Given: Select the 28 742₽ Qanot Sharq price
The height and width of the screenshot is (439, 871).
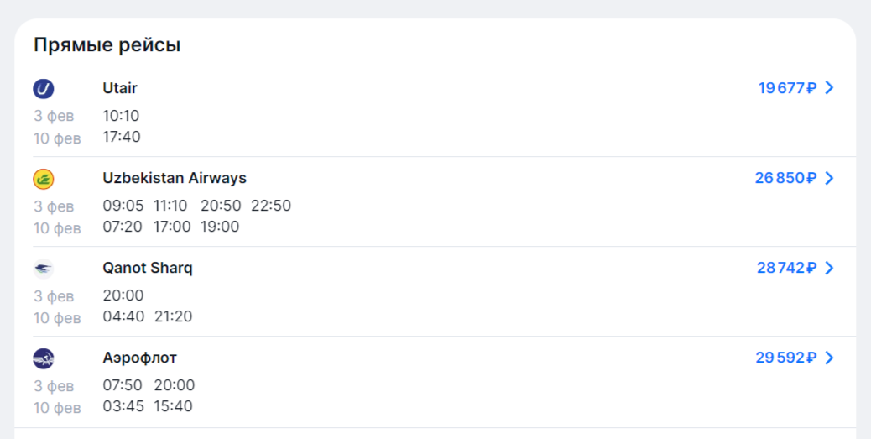Looking at the screenshot, I should [787, 268].
